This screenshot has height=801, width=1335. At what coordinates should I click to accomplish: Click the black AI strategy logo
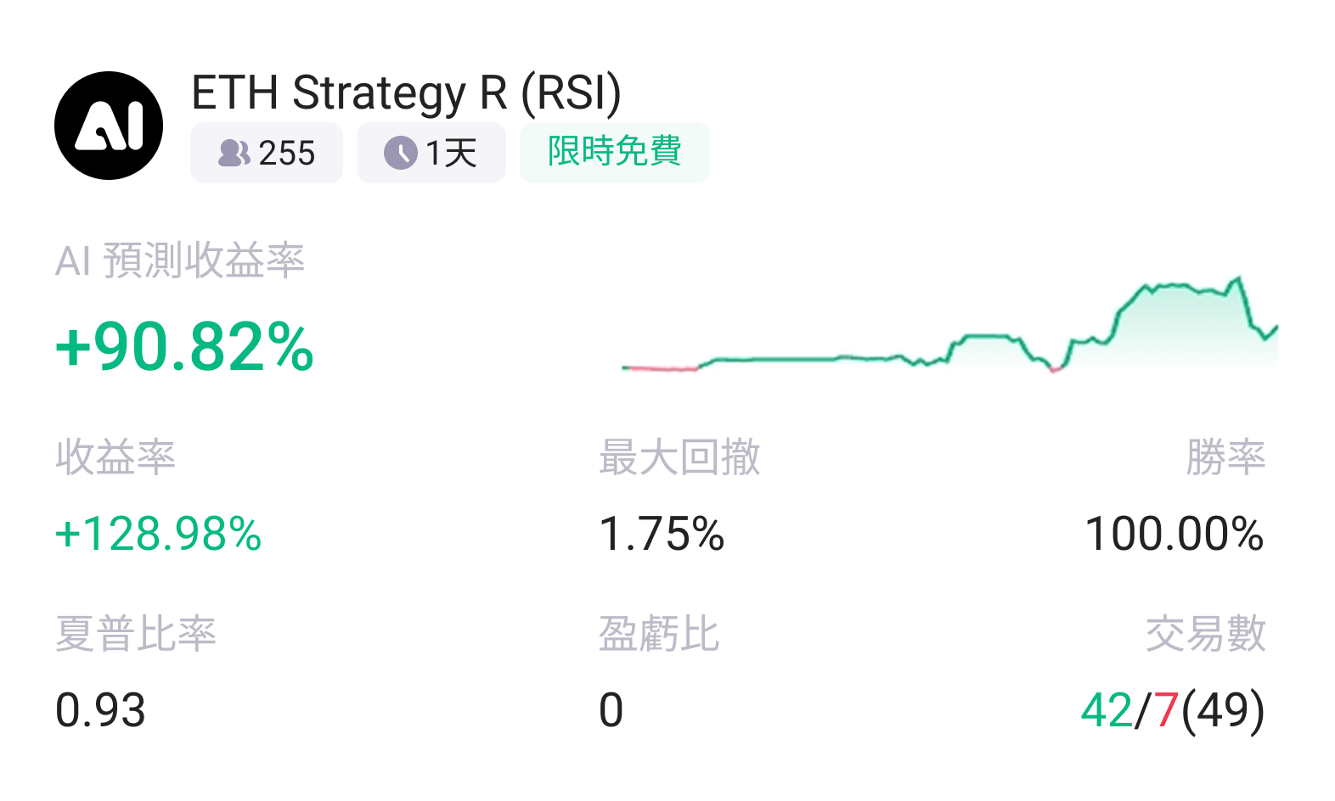(x=109, y=126)
